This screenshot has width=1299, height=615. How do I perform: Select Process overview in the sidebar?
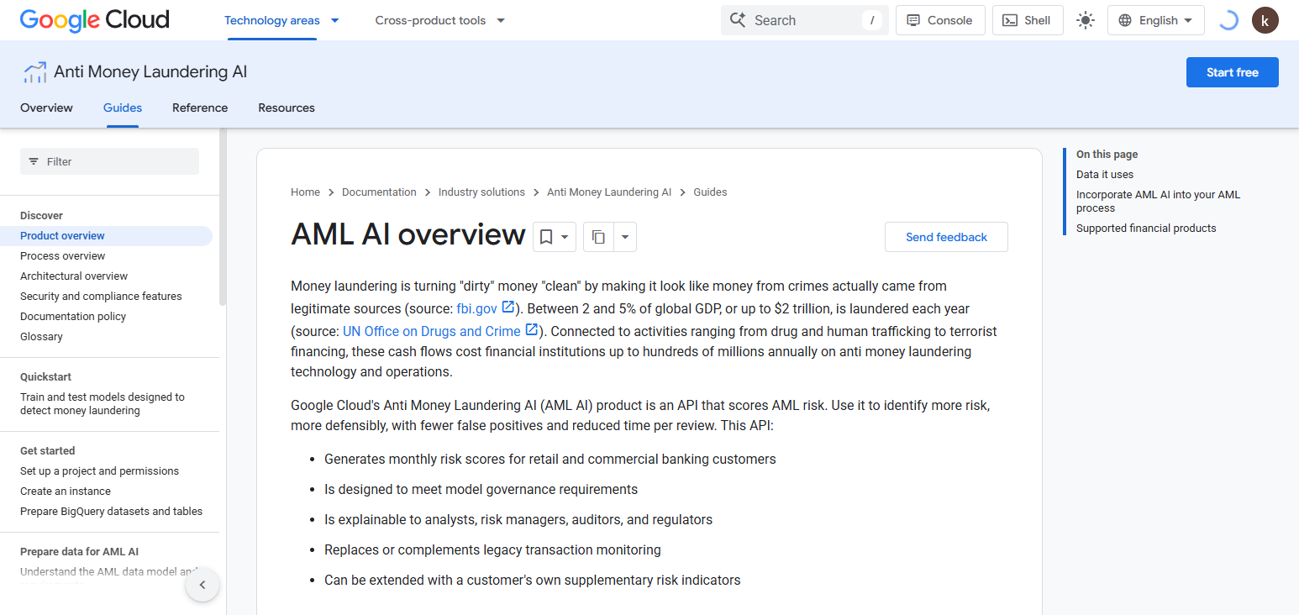tap(63, 256)
